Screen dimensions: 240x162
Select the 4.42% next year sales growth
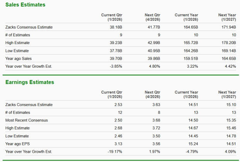tap(230, 66)
